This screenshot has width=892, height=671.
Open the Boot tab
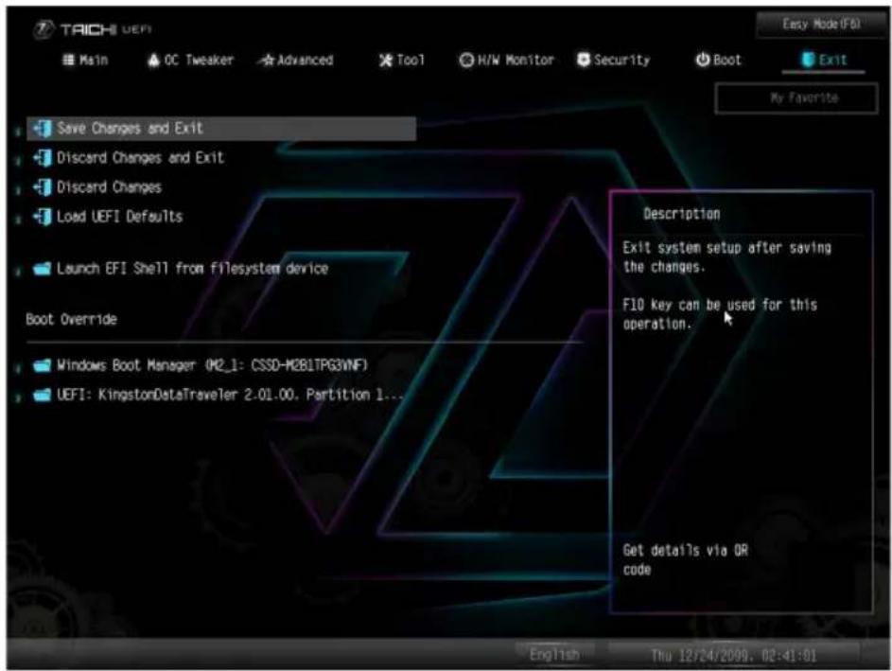coord(719,60)
